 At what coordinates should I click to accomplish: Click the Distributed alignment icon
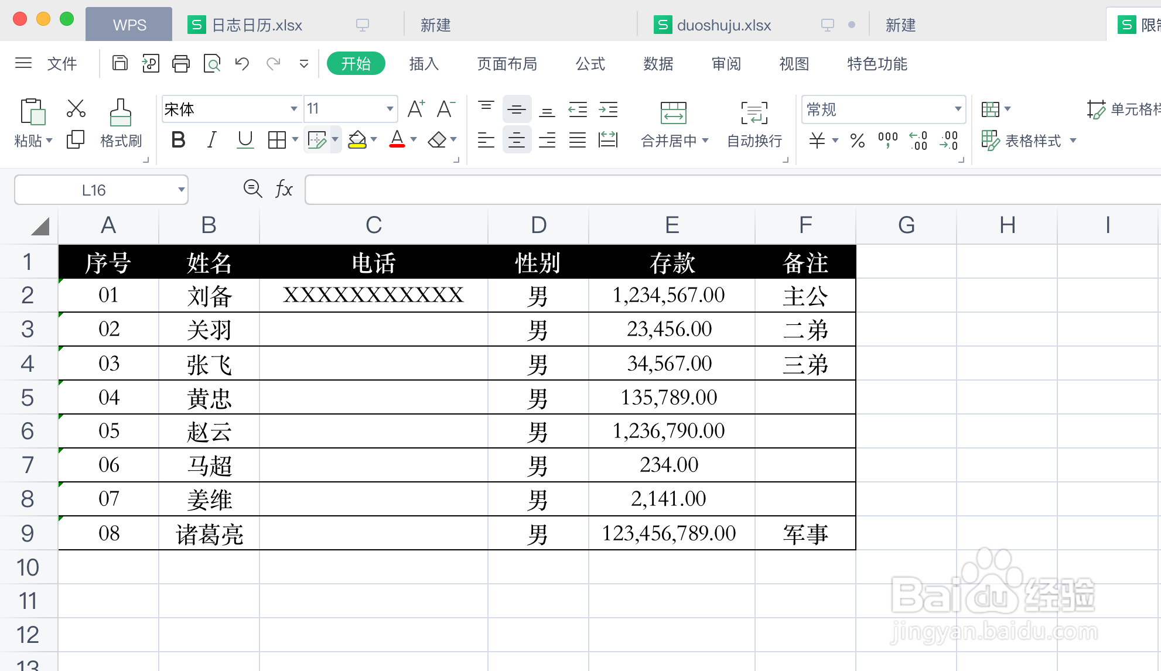coord(608,140)
